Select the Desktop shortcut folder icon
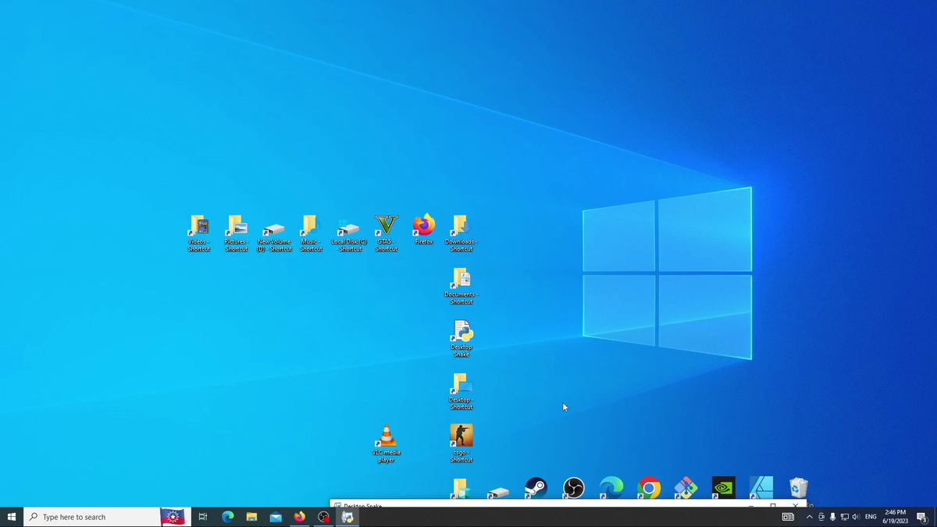 click(461, 392)
